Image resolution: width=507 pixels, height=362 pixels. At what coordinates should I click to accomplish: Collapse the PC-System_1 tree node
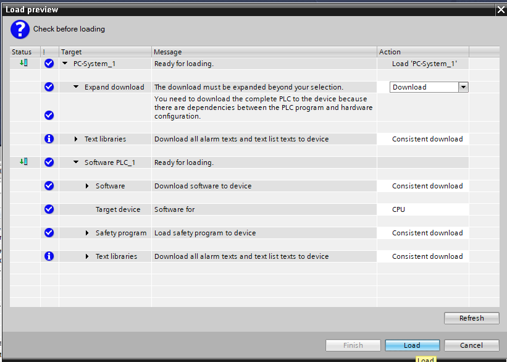pyautogui.click(x=65, y=64)
